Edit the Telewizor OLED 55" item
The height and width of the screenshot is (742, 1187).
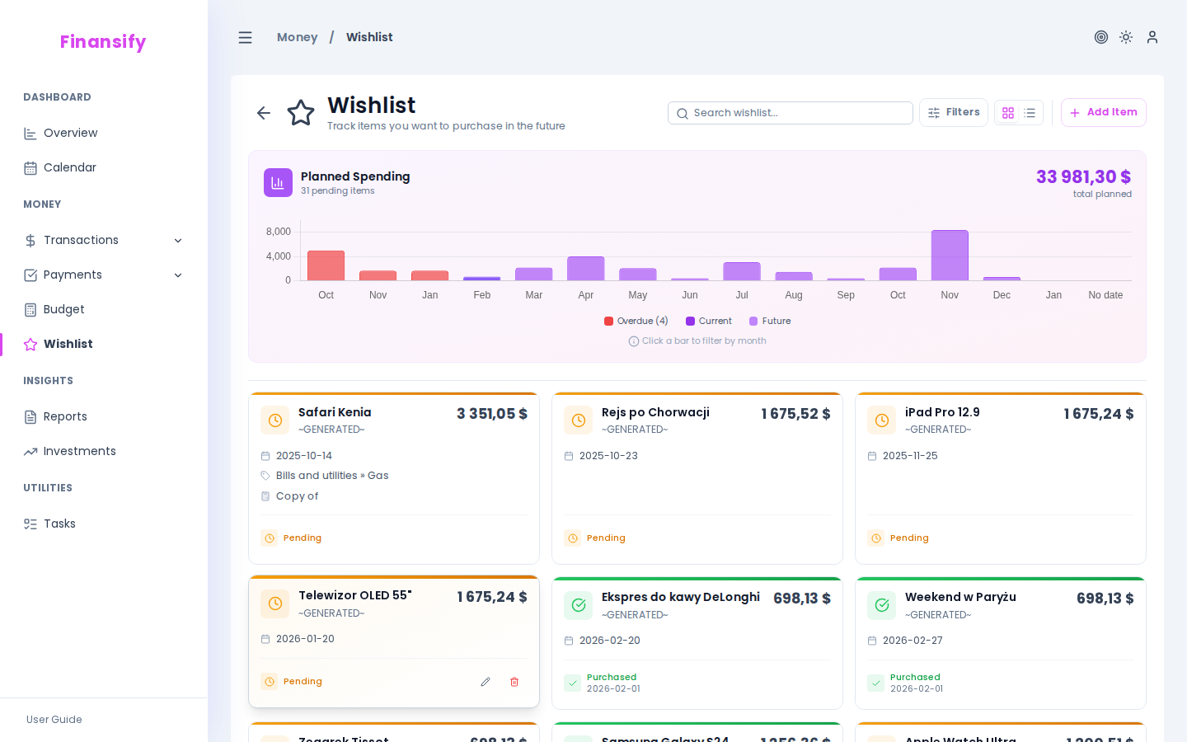click(x=486, y=682)
